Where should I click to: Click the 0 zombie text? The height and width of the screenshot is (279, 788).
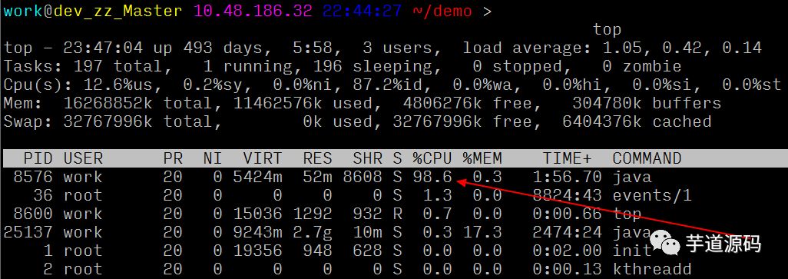(x=642, y=66)
